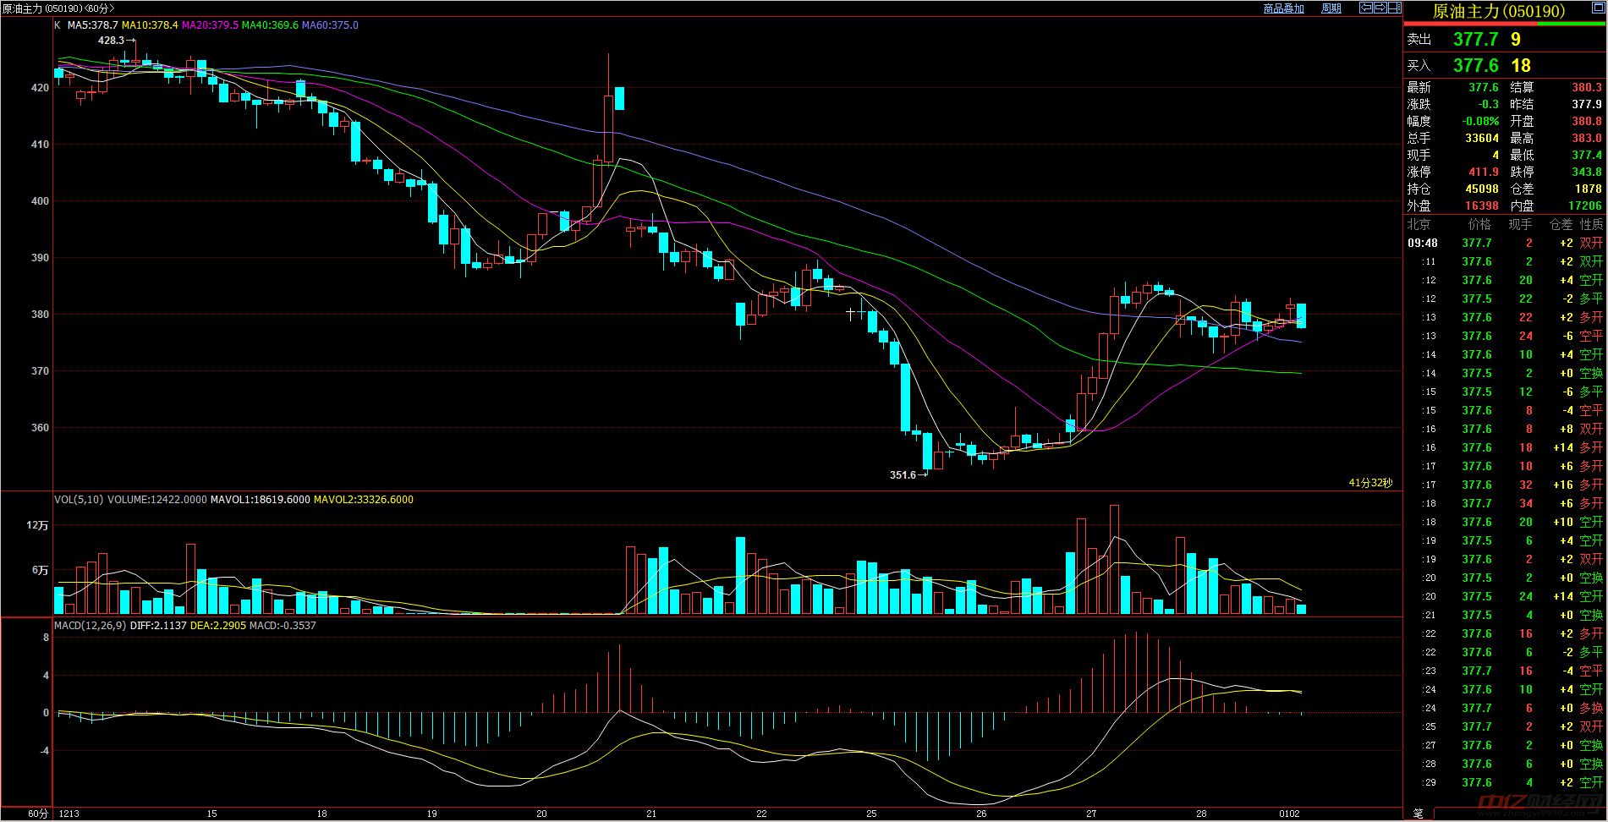1608x822 pixels.
Task: Click the 428.3 high price marker
Action: [111, 41]
